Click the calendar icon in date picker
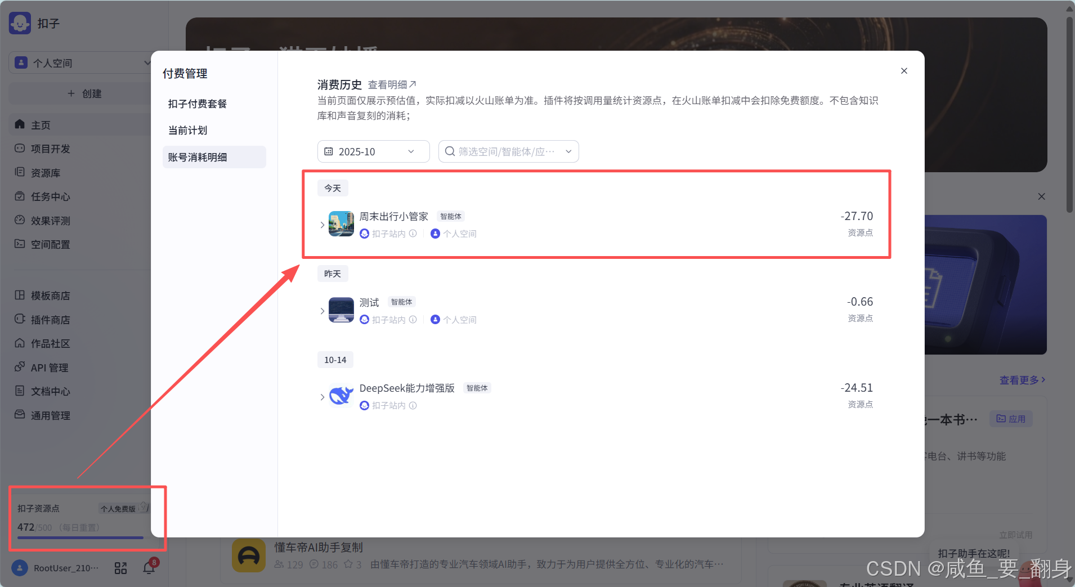 point(329,151)
